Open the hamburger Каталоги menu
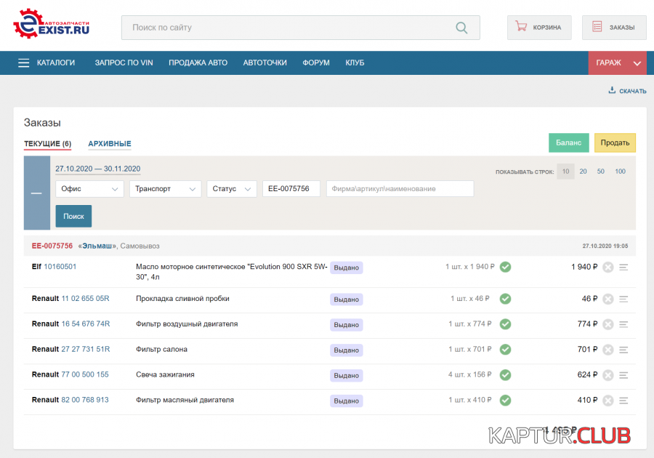Image resolution: width=654 pixels, height=458 pixels. pos(47,63)
